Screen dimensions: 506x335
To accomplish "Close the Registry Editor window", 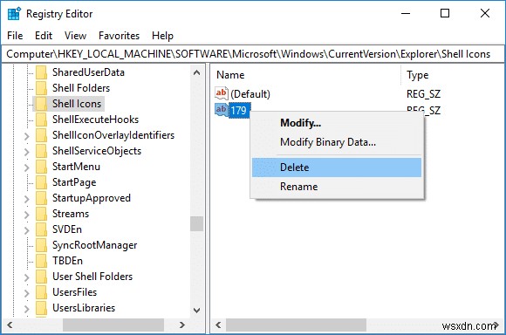I will [485, 14].
